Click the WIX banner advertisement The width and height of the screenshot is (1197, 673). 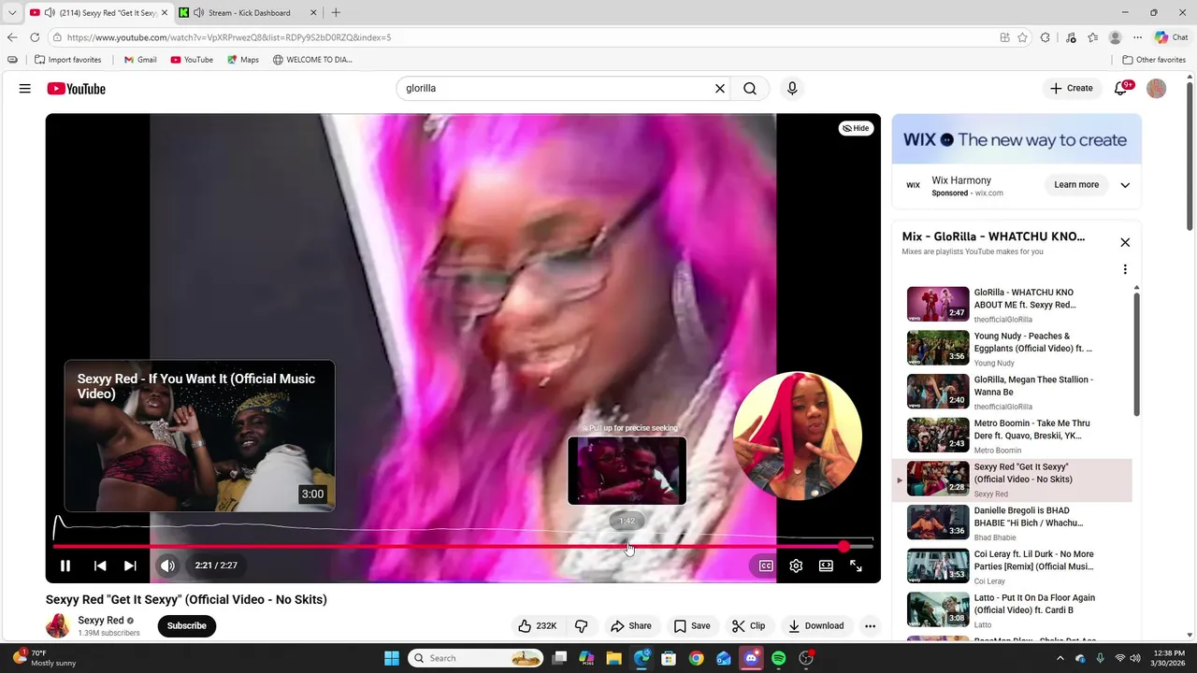[1017, 140]
